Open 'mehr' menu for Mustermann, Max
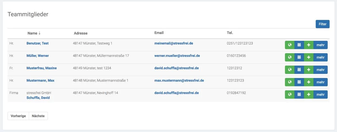The width and height of the screenshot is (337, 132). tap(320, 82)
